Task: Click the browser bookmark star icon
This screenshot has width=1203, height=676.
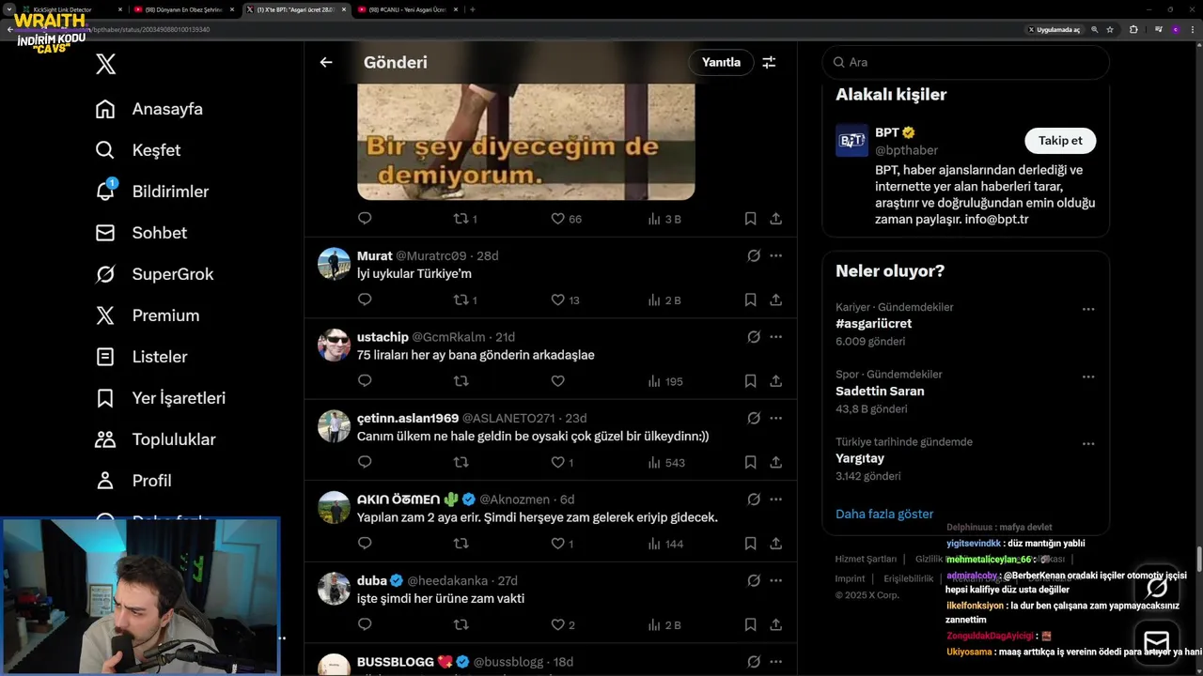Action: coord(1110,29)
